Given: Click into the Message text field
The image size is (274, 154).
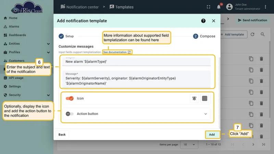Looking at the screenshot, I should (x=136, y=79).
